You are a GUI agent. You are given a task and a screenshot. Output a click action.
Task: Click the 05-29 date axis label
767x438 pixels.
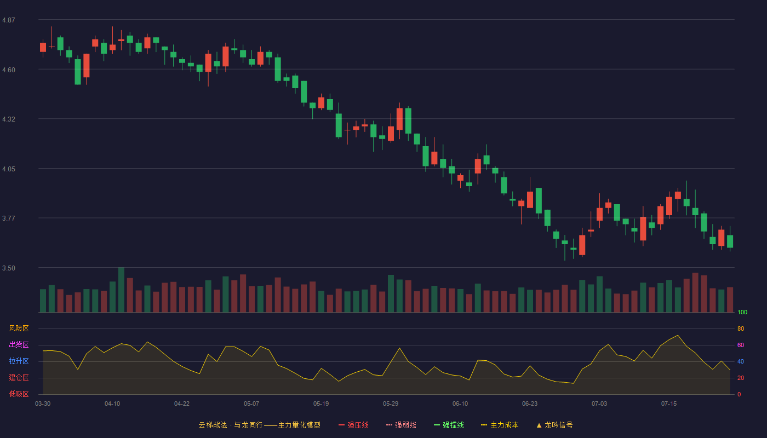pos(391,404)
